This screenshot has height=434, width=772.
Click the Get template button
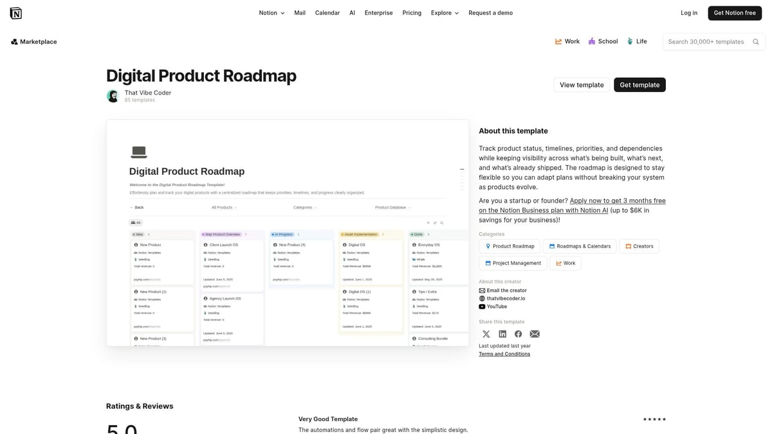pos(639,84)
